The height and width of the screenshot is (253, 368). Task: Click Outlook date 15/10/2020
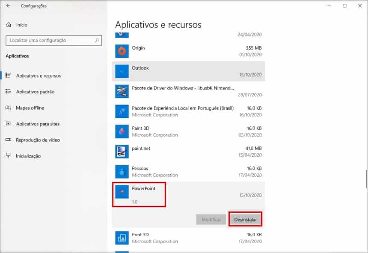tap(250, 74)
